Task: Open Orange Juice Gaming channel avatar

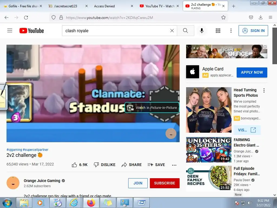Action: [13, 183]
